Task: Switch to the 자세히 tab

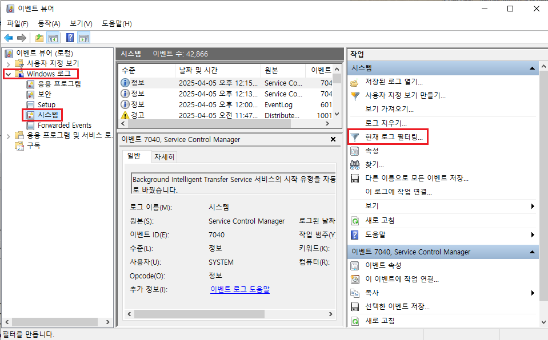Action: point(164,157)
